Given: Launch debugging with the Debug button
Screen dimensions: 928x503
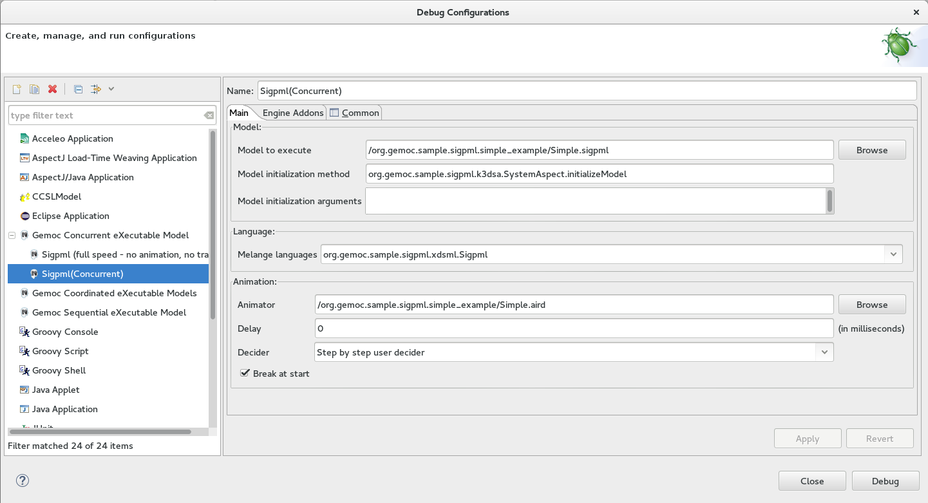Looking at the screenshot, I should pos(885,480).
